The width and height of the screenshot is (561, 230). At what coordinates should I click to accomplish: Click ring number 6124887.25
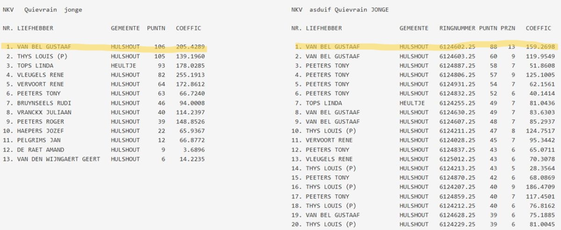[457, 66]
